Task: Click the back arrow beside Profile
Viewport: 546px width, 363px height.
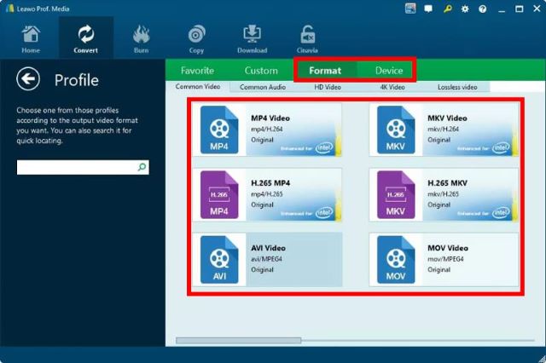Action: (x=28, y=79)
